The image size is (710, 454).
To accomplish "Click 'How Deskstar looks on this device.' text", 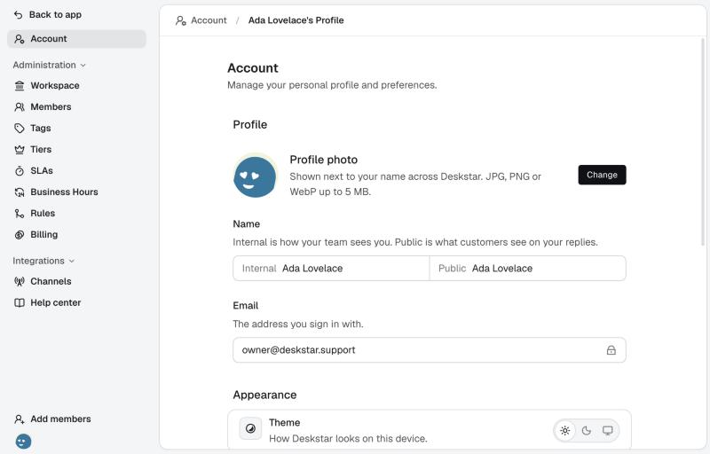I will pyautogui.click(x=348, y=439).
